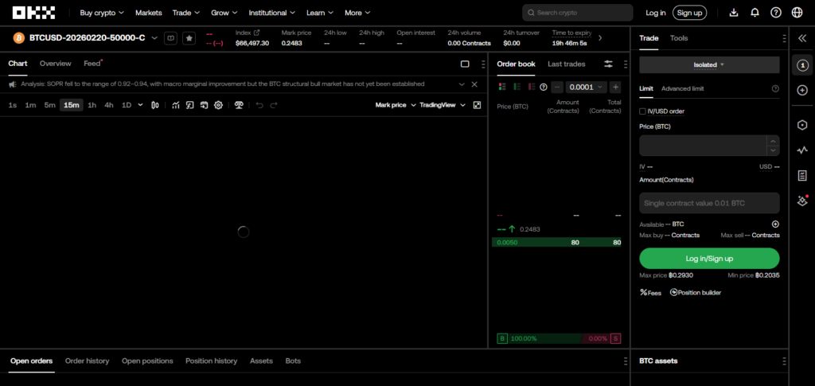Image resolution: width=815 pixels, height=386 pixels.
Task: Open the Isolated margin mode dropdown
Action: coord(709,65)
